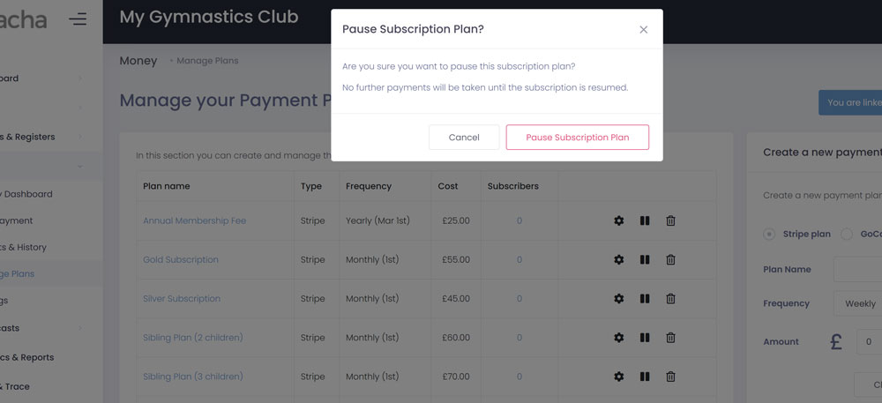The image size is (882, 403).
Task: Confirm Pause Subscription Plan button
Action: [578, 138]
